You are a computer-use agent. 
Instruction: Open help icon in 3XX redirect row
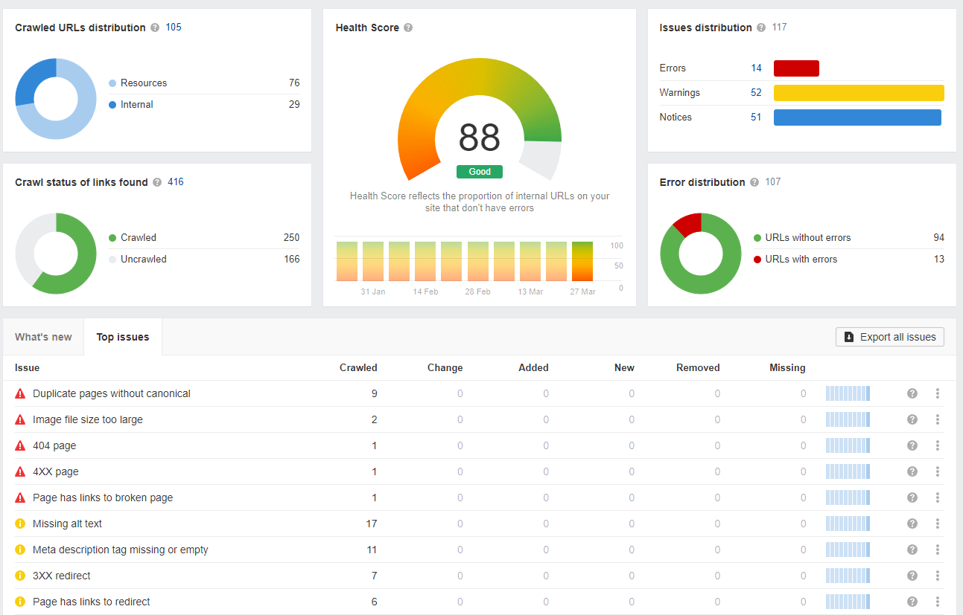click(x=912, y=576)
